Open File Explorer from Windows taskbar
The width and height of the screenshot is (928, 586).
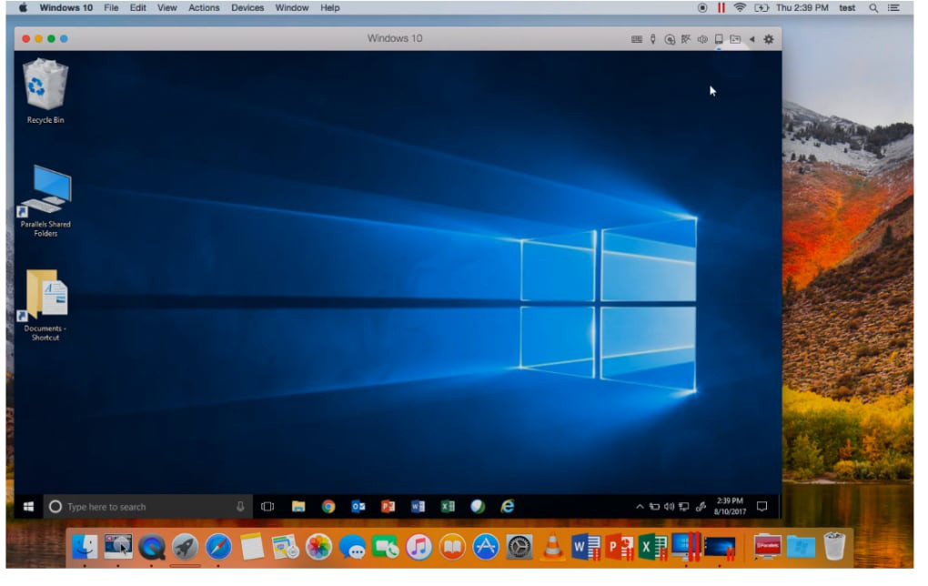point(298,507)
